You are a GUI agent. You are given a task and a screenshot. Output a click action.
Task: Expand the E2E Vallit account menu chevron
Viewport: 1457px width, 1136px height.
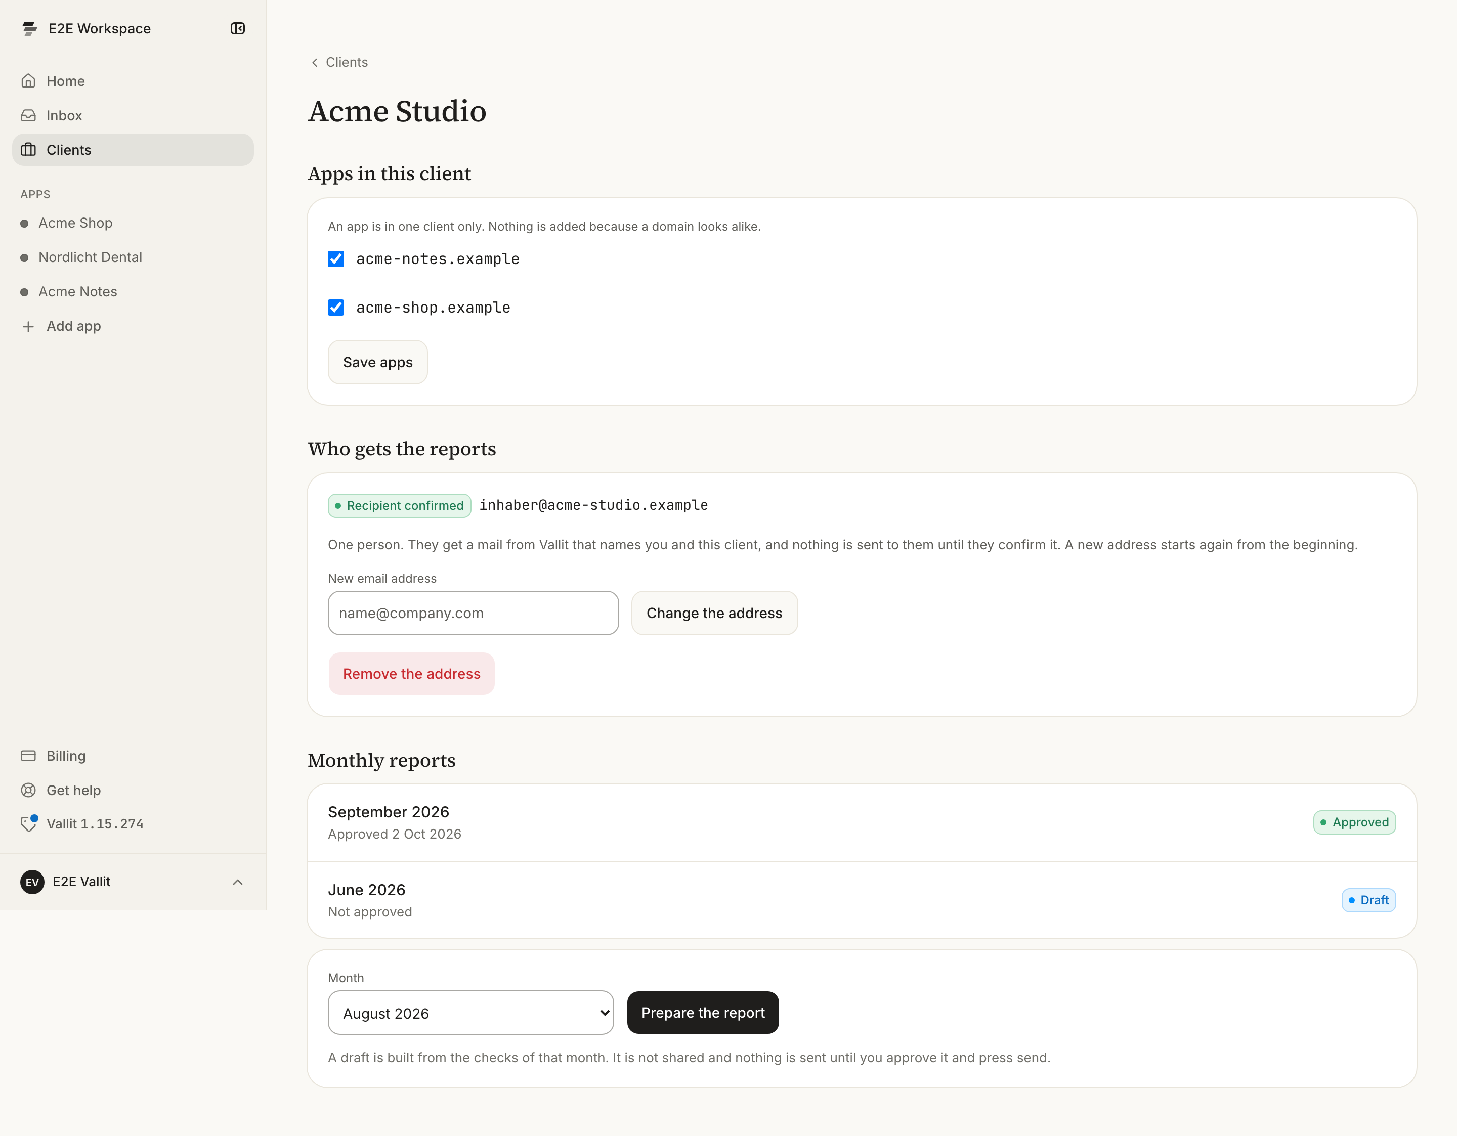(x=237, y=882)
